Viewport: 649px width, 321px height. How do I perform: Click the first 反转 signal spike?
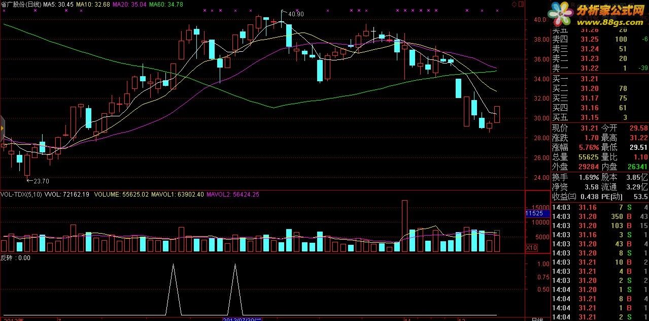point(174,288)
